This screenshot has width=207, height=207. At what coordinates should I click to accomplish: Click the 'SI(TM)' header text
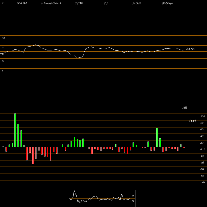79,3
